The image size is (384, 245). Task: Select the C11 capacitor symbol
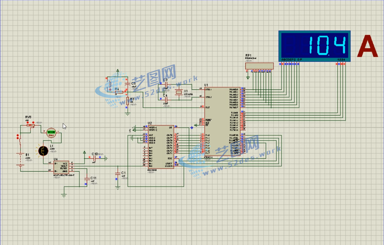(87, 178)
